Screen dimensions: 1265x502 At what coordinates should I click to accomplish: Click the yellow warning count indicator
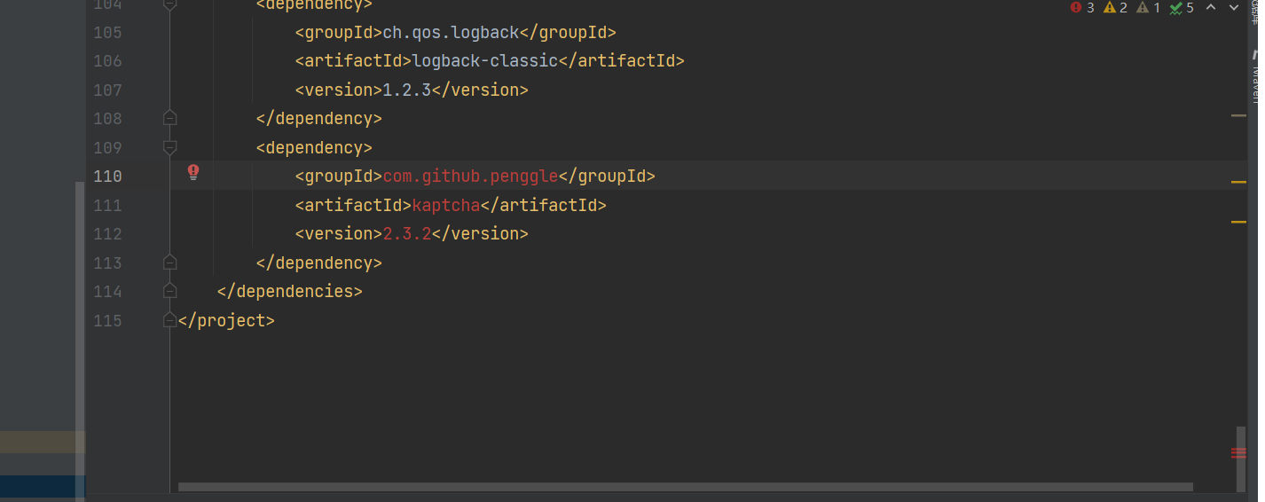click(1115, 7)
